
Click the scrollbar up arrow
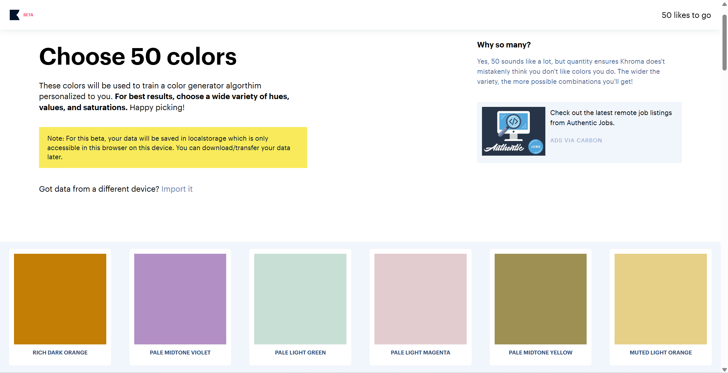coord(724,4)
